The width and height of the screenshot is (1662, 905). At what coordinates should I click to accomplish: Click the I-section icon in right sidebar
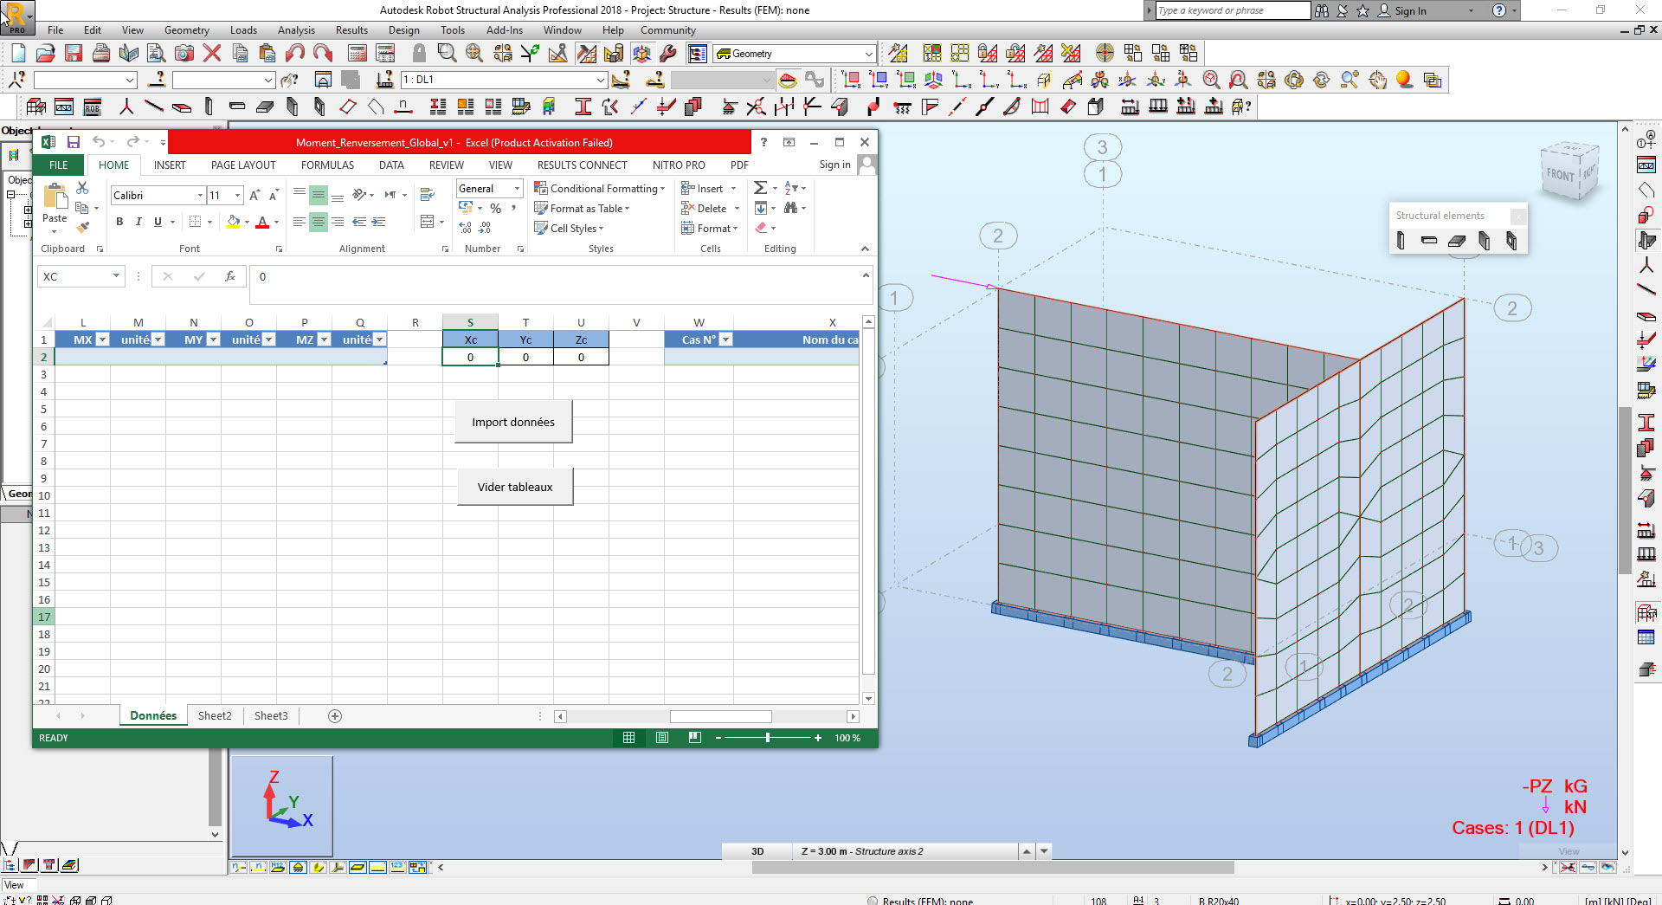pyautogui.click(x=1646, y=423)
